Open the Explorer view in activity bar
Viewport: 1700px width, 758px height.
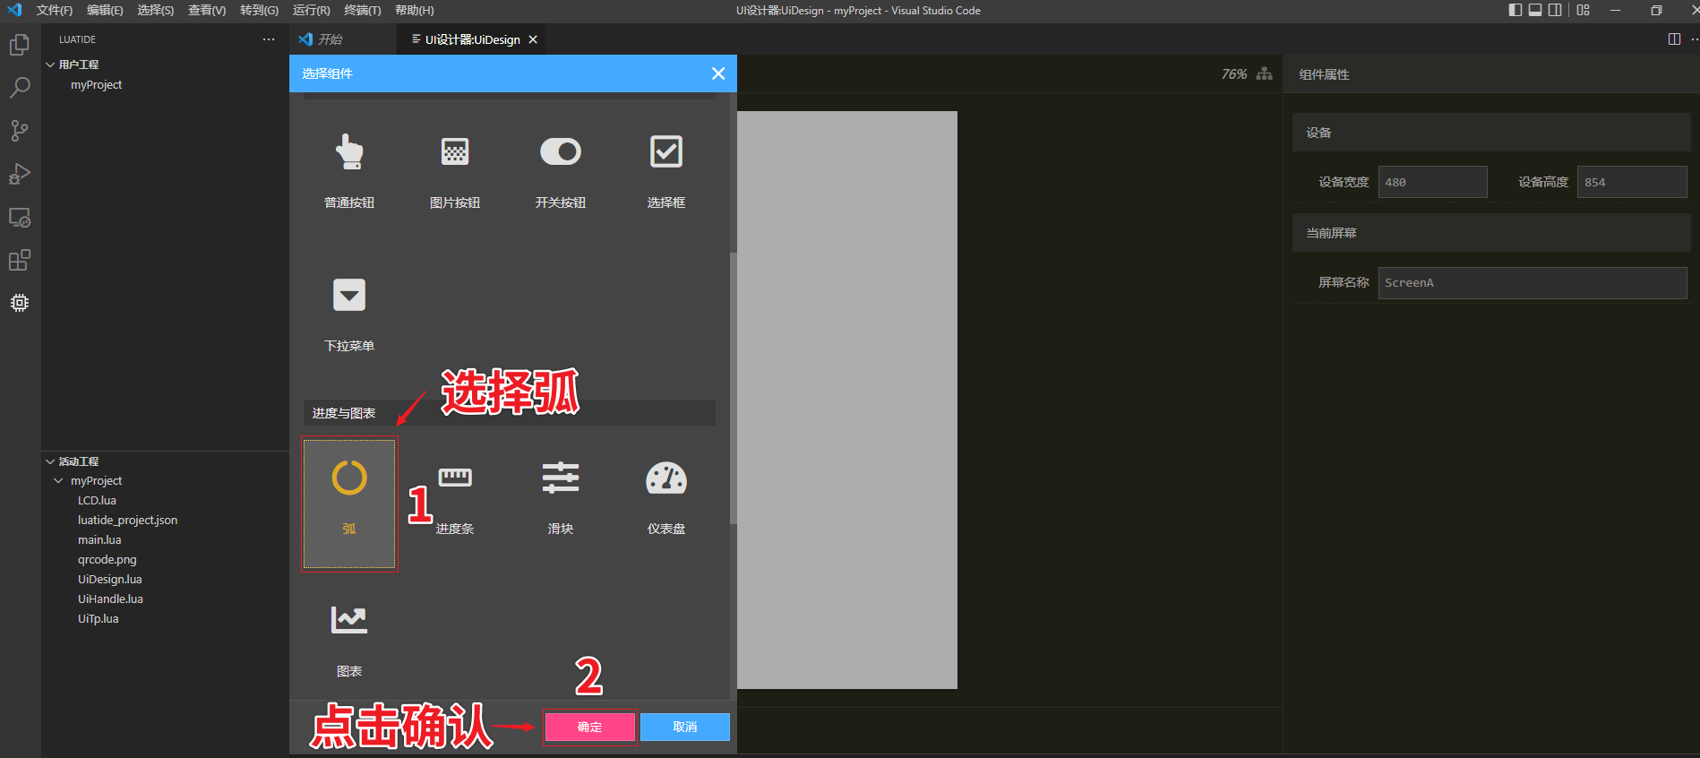[x=20, y=45]
